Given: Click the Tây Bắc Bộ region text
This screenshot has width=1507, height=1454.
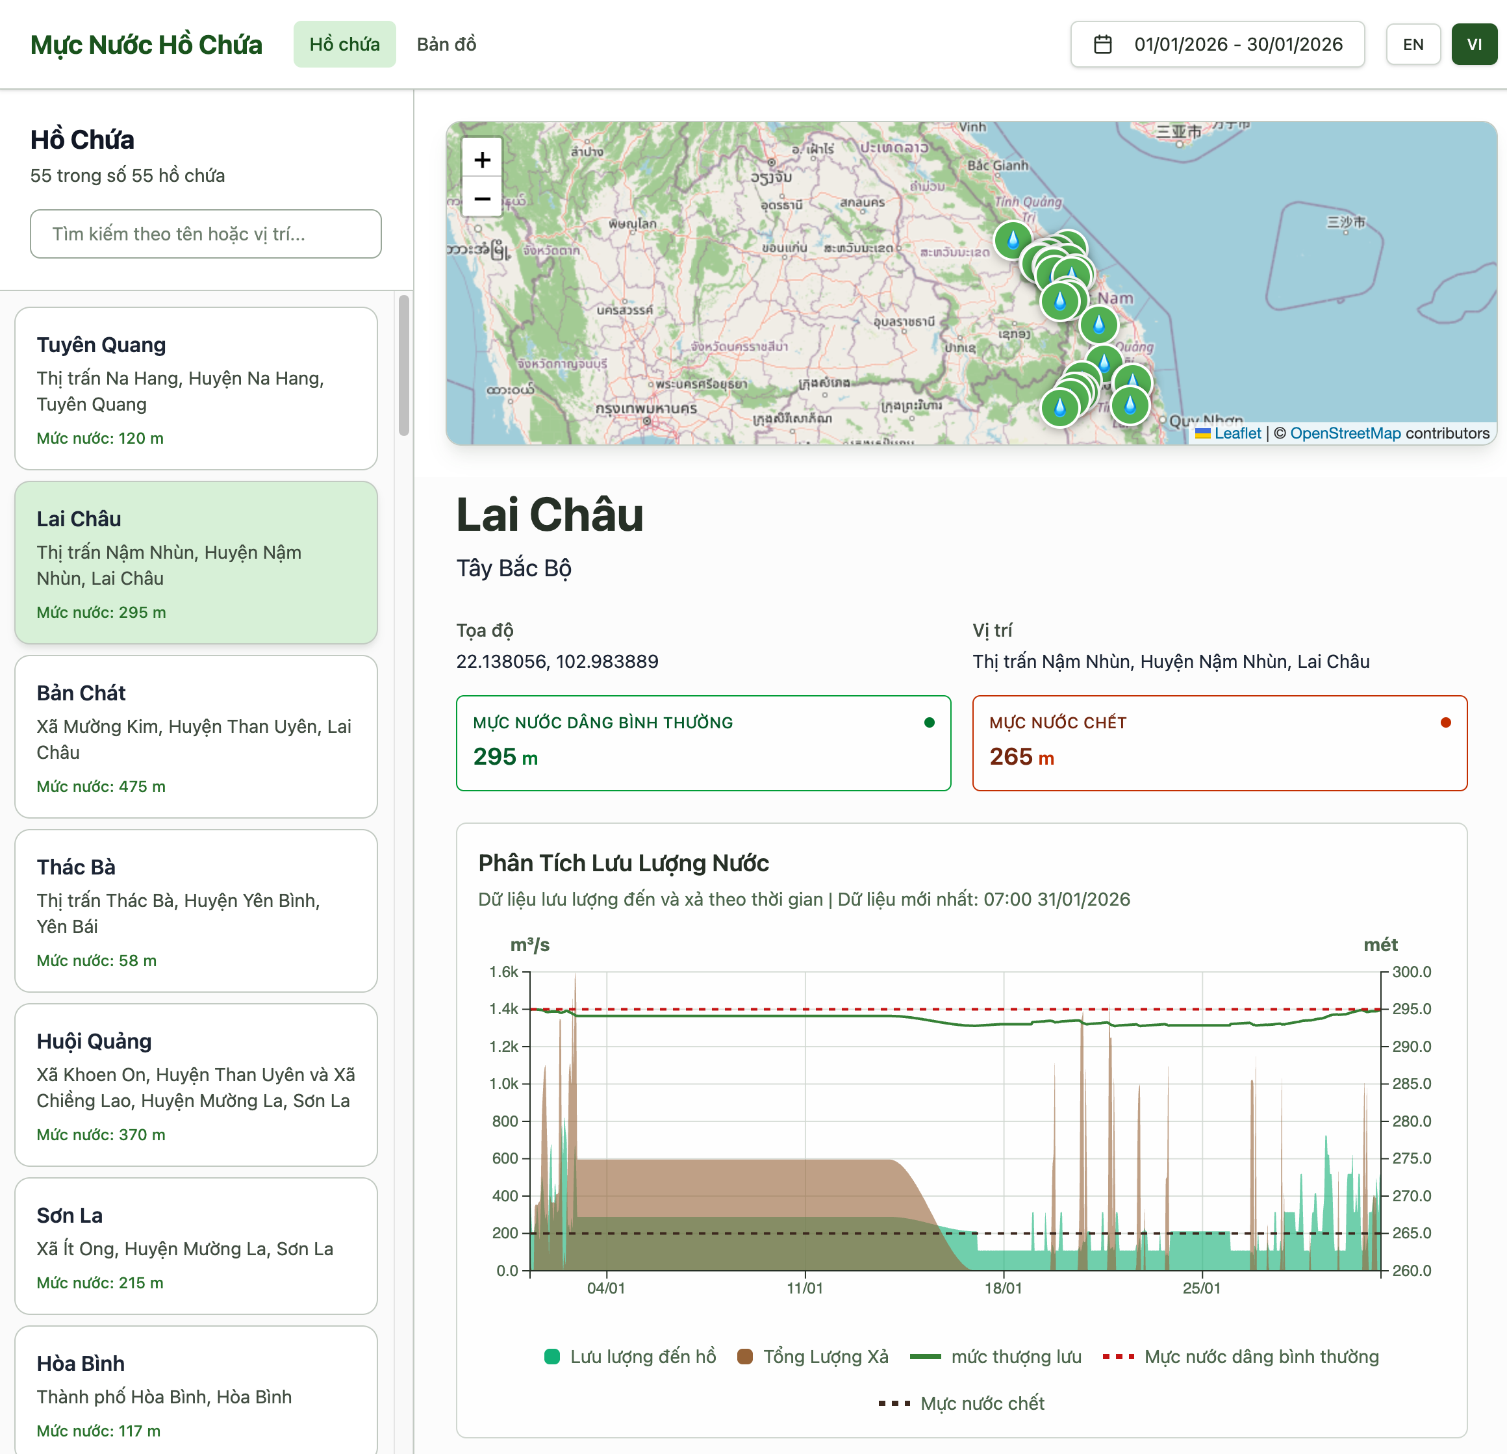Looking at the screenshot, I should click(514, 568).
